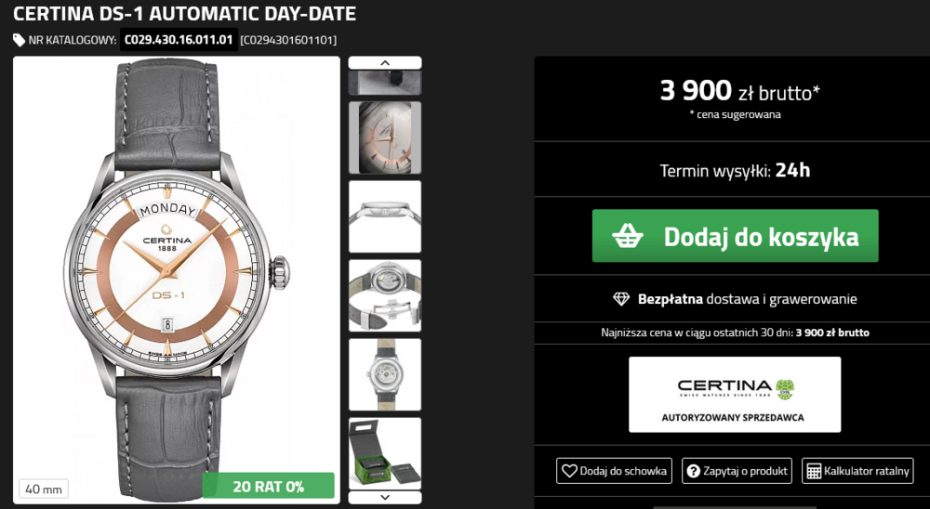The width and height of the screenshot is (930, 509).
Task: Add the watch to cart with Dodaj do koszyka
Action: point(735,236)
